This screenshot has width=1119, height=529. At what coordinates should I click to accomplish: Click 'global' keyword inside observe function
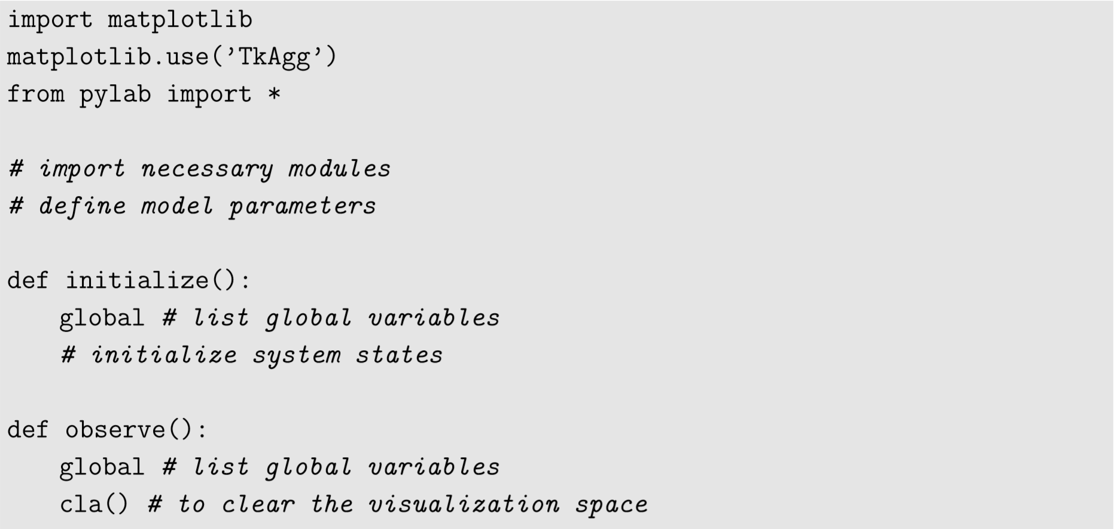coord(102,467)
